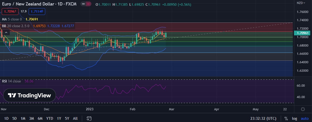Toggle percent scale mode
This screenshot has width=312, height=122.
[286, 119]
